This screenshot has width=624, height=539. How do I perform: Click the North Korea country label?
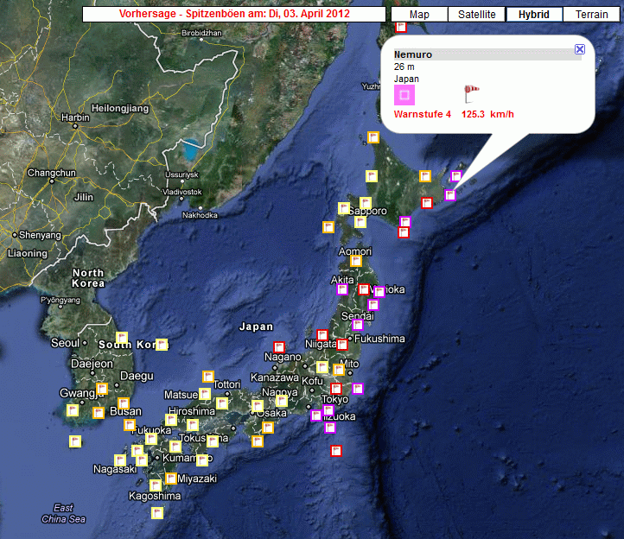point(88,278)
